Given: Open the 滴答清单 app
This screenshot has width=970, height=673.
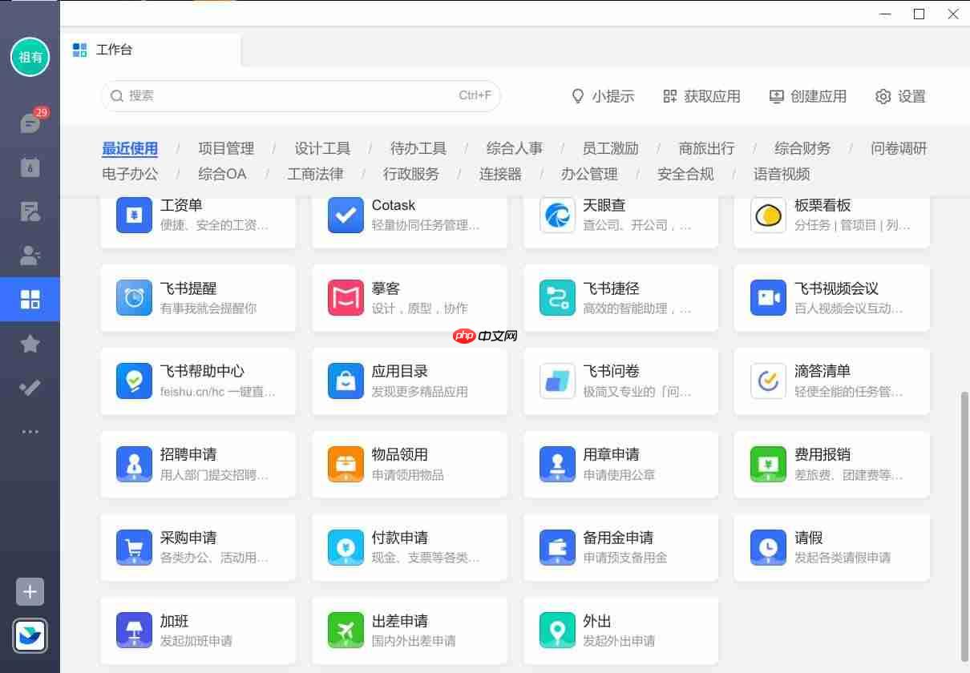Looking at the screenshot, I should tap(831, 381).
